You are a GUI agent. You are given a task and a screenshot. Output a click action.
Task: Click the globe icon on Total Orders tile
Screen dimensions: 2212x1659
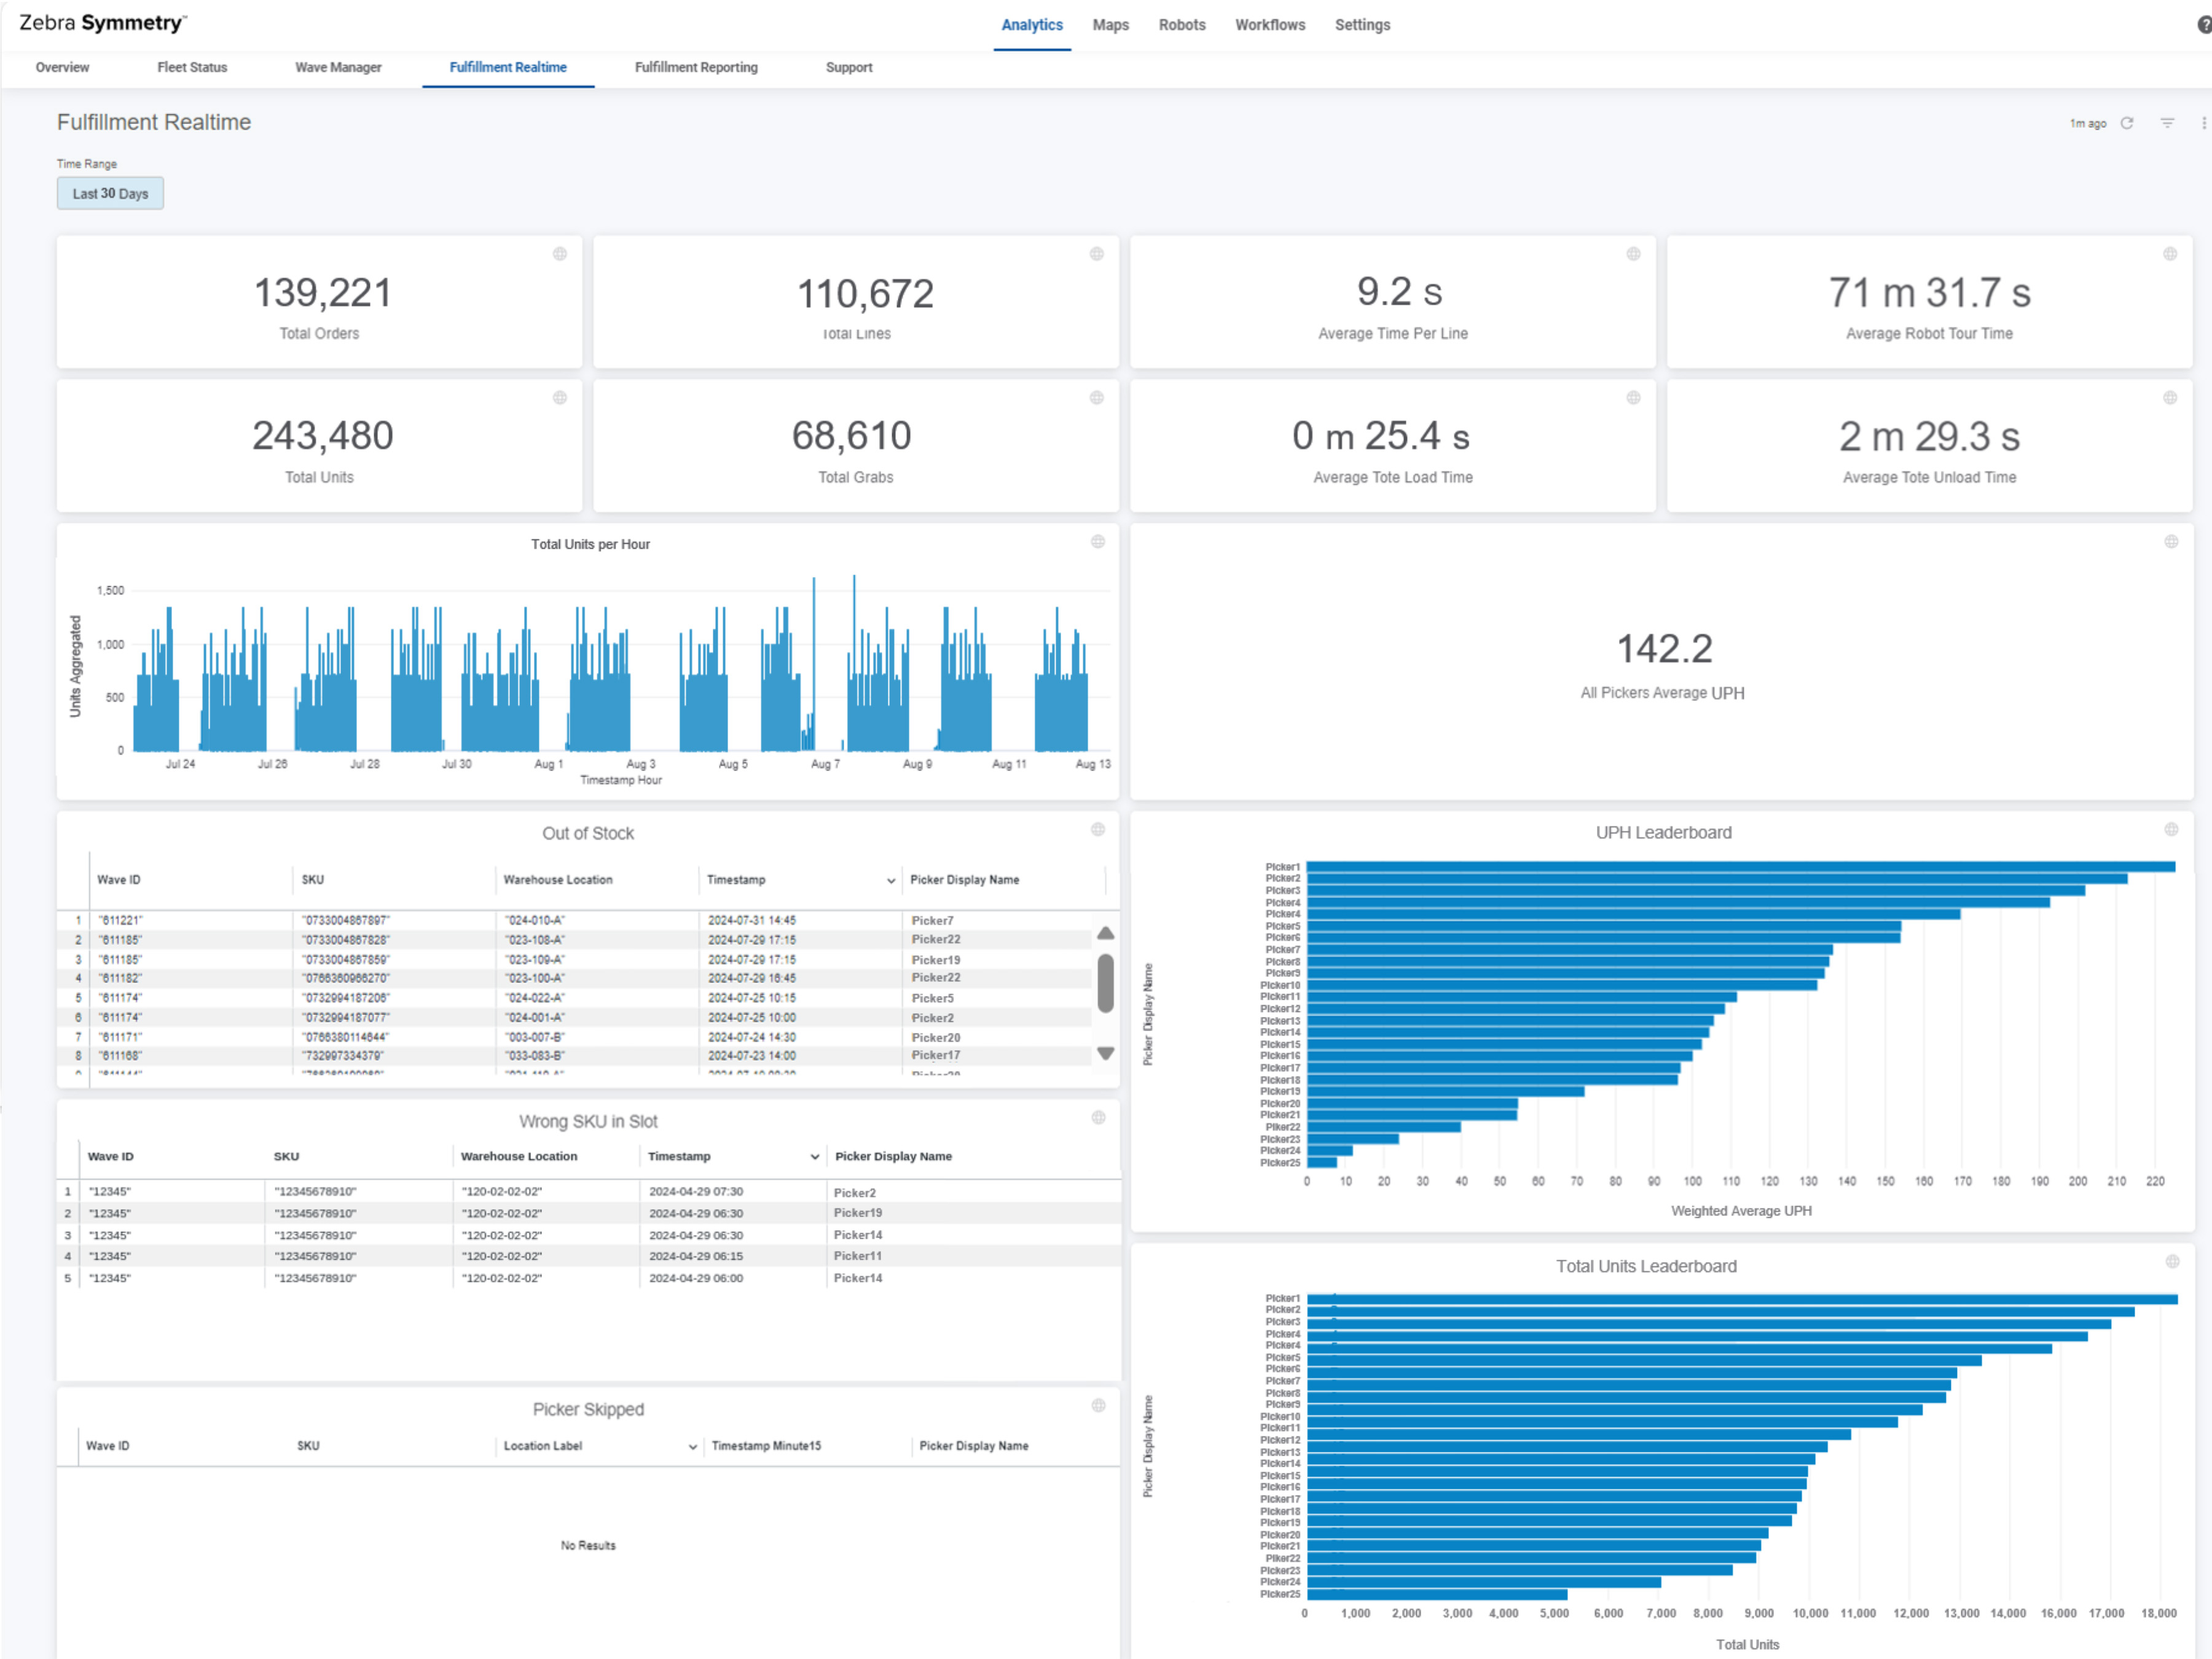560,254
